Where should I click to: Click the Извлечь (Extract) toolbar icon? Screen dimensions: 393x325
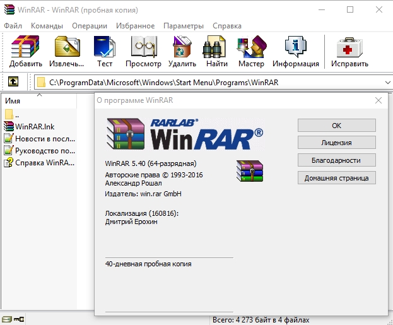67,47
